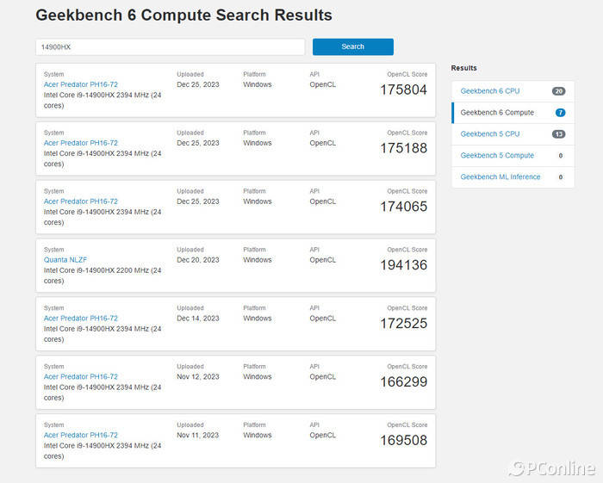Click the search field containing 14900HX

[170, 46]
